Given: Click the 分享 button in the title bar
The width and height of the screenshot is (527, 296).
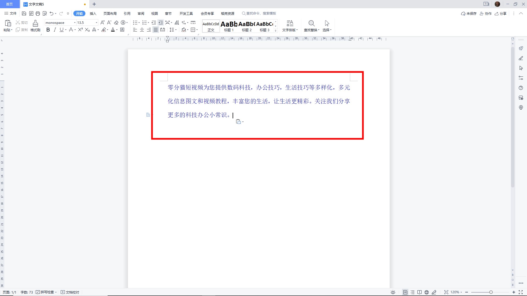Looking at the screenshot, I should tap(500, 13).
